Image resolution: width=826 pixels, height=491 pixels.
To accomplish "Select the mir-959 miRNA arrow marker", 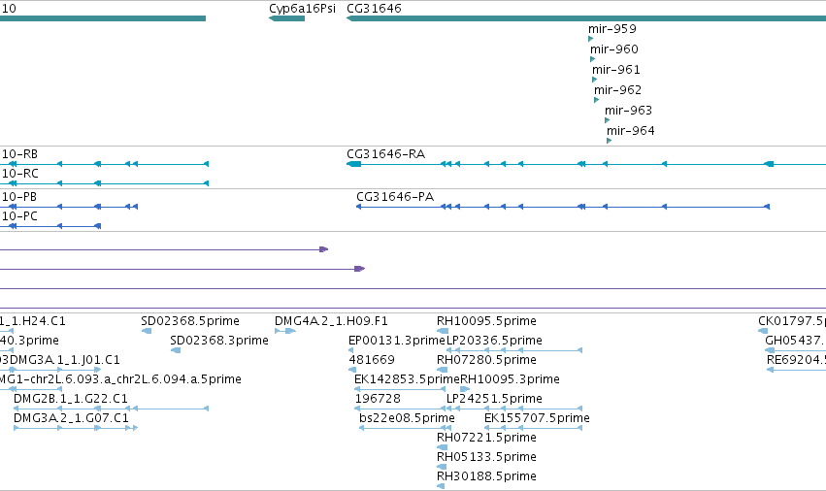I will 590,39.
